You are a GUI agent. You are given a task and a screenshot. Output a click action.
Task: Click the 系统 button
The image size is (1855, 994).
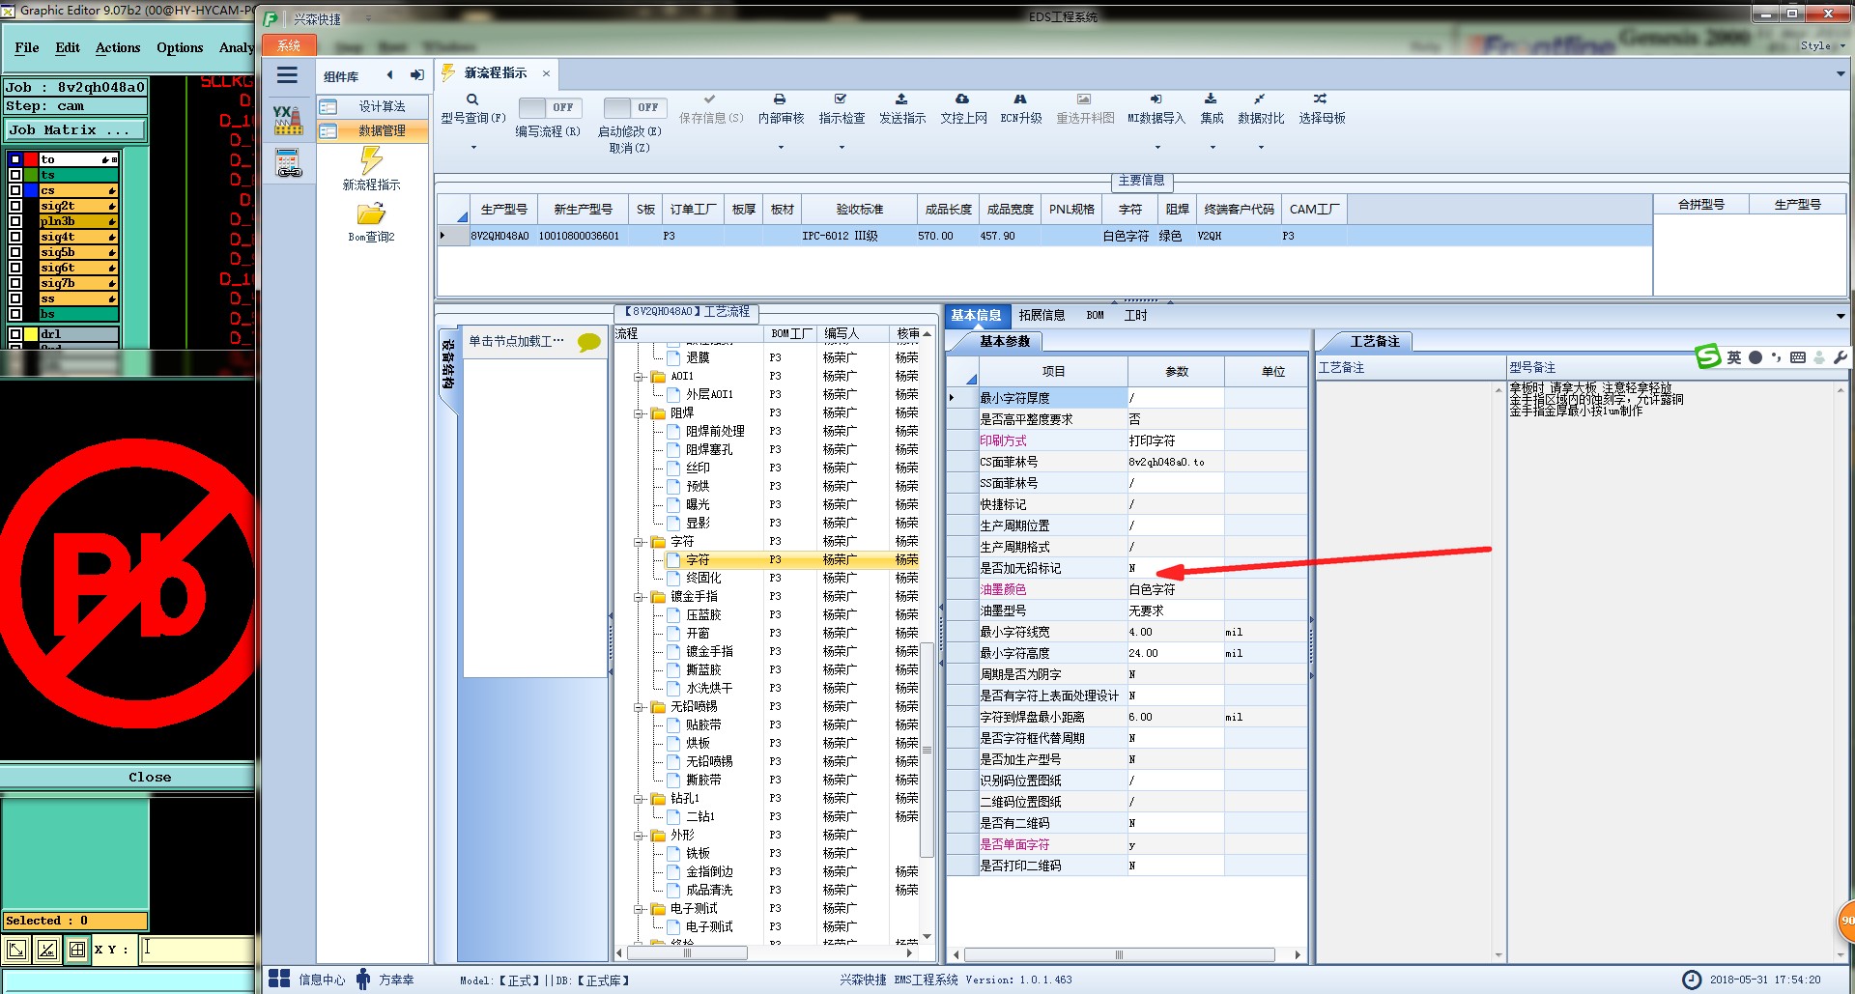pos(288,45)
